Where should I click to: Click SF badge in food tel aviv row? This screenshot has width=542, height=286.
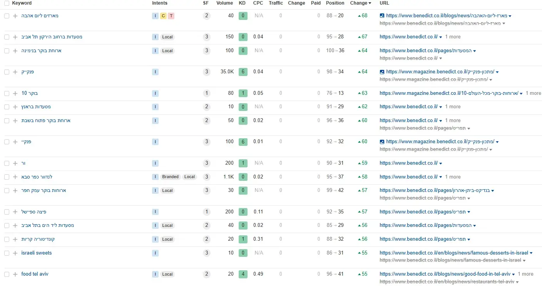click(x=207, y=274)
